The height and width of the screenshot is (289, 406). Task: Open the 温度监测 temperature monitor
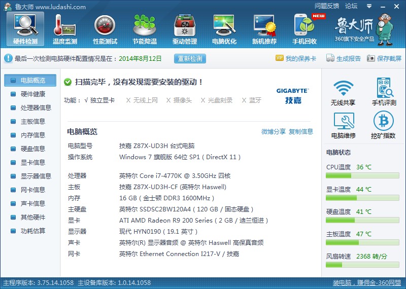(65, 29)
